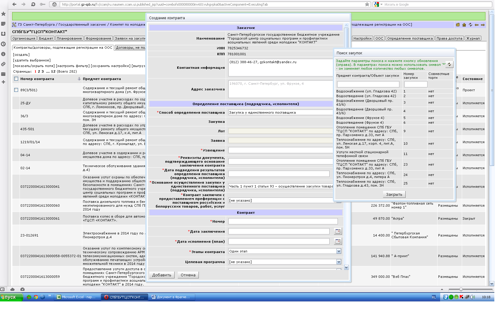Click the Добавить button
The height and width of the screenshot is (310, 497).
pyautogui.click(x=162, y=275)
